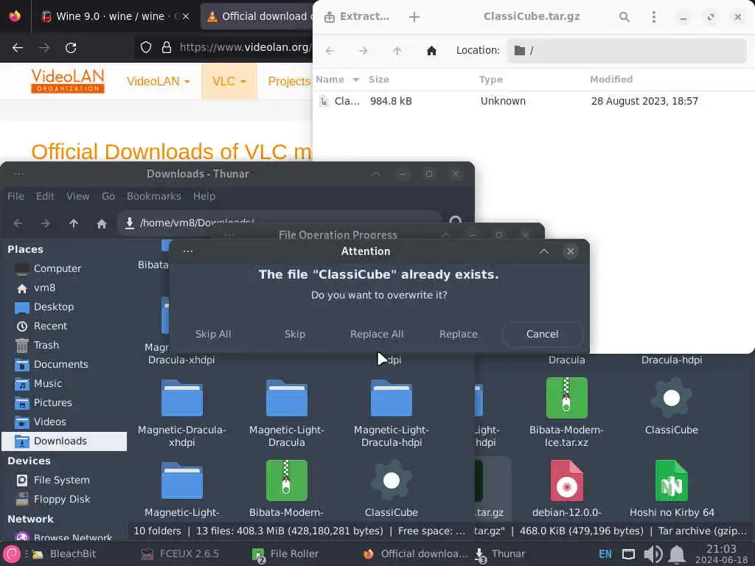Screen dimensions: 755x566
Task: Select the 984.8 kB file row in archive
Action: (534, 101)
